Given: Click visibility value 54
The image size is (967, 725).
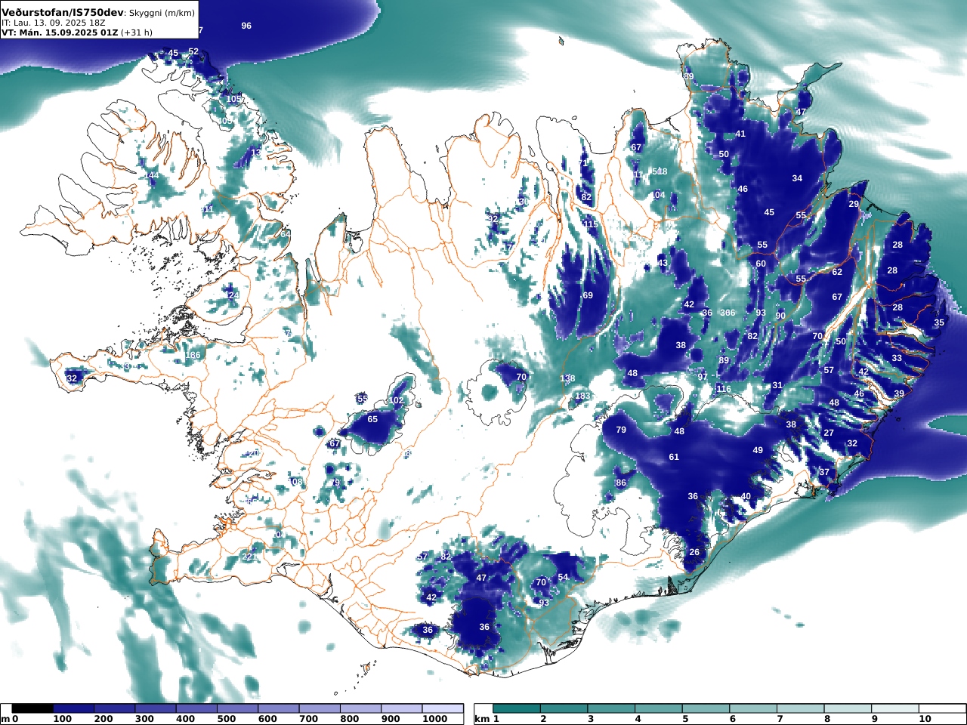Looking at the screenshot, I should click(x=563, y=577).
